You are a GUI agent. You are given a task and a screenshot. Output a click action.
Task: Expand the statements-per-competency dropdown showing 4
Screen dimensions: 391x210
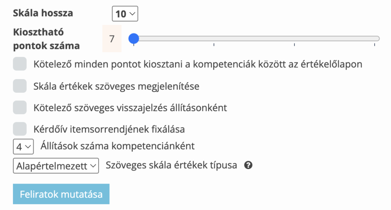click(x=23, y=146)
